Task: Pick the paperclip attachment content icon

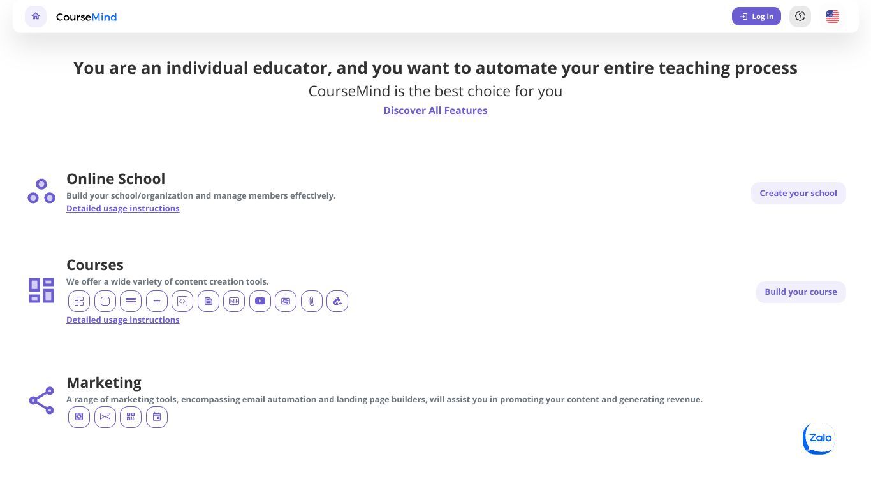Action: [312, 301]
